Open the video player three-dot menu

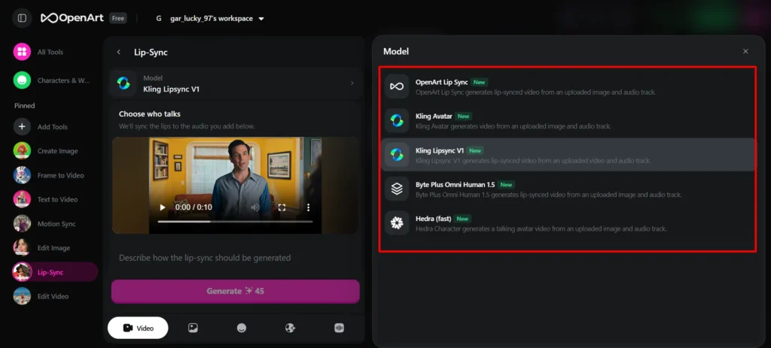(308, 207)
